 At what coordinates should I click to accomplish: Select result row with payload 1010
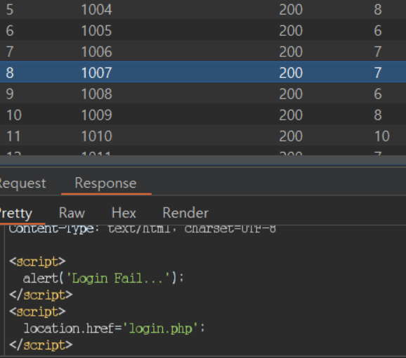(x=203, y=136)
